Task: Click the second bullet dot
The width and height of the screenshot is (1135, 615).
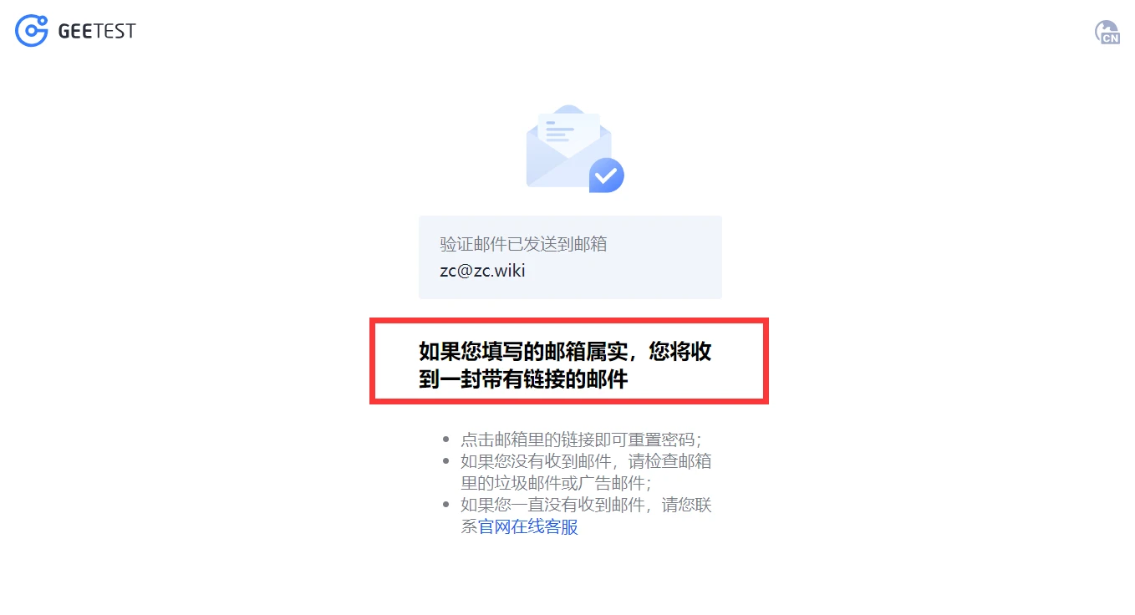Action: click(445, 462)
